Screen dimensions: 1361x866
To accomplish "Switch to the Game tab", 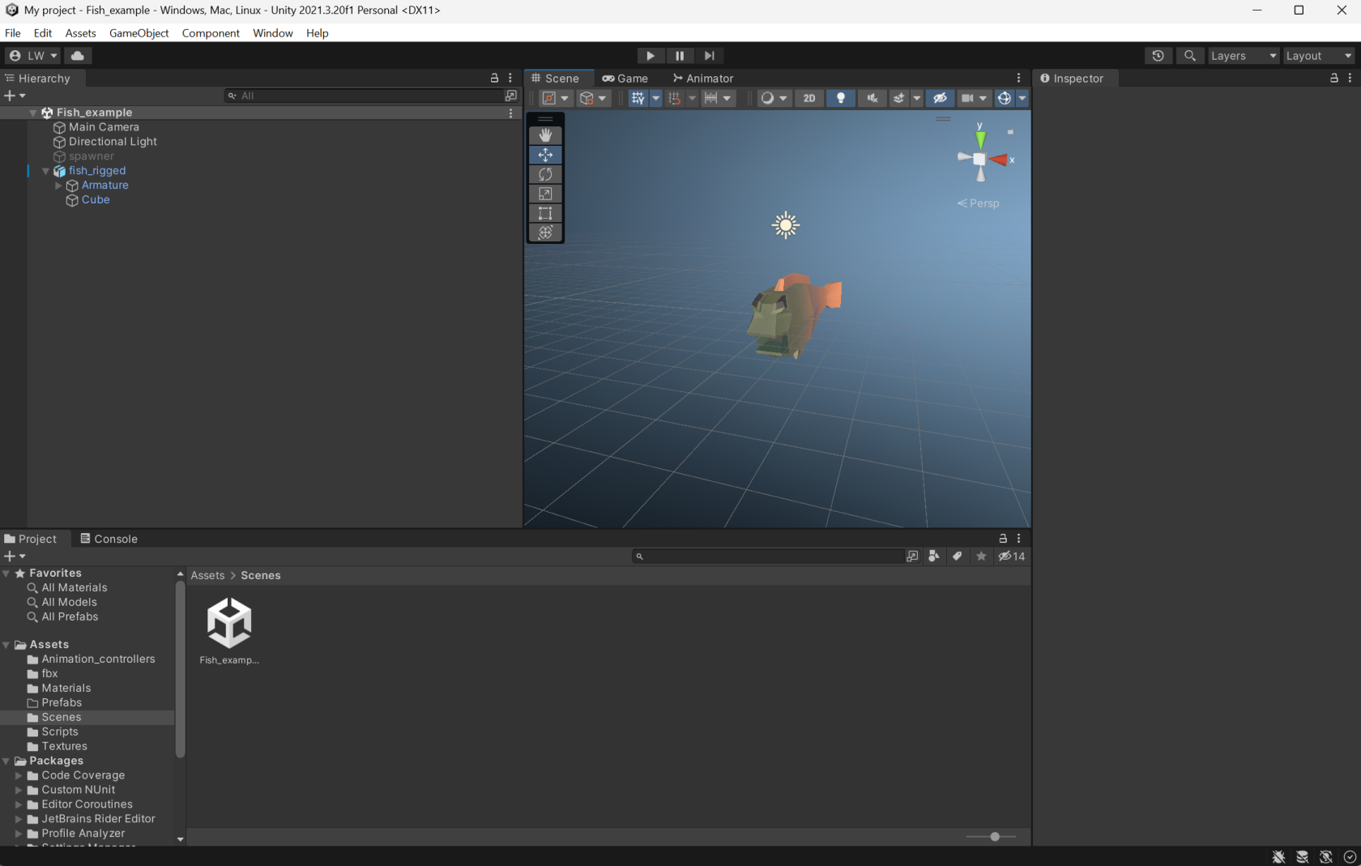I will [x=625, y=79].
